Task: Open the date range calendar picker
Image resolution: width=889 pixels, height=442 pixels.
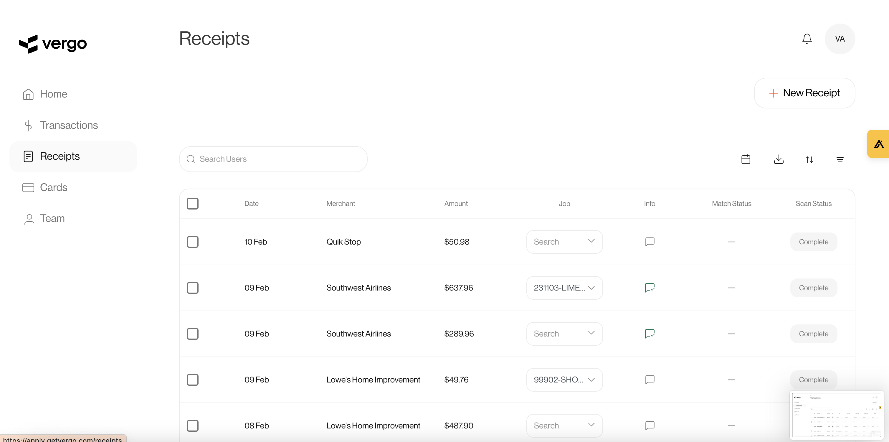Action: pyautogui.click(x=746, y=159)
